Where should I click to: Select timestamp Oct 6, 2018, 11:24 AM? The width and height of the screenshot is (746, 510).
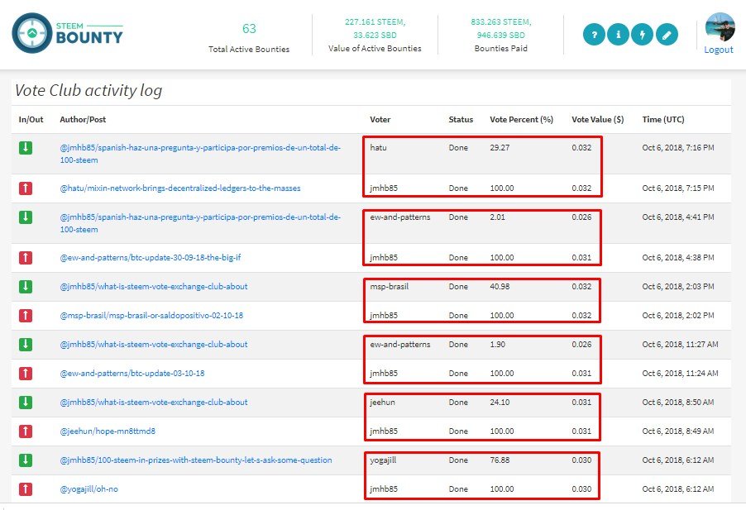point(681,374)
